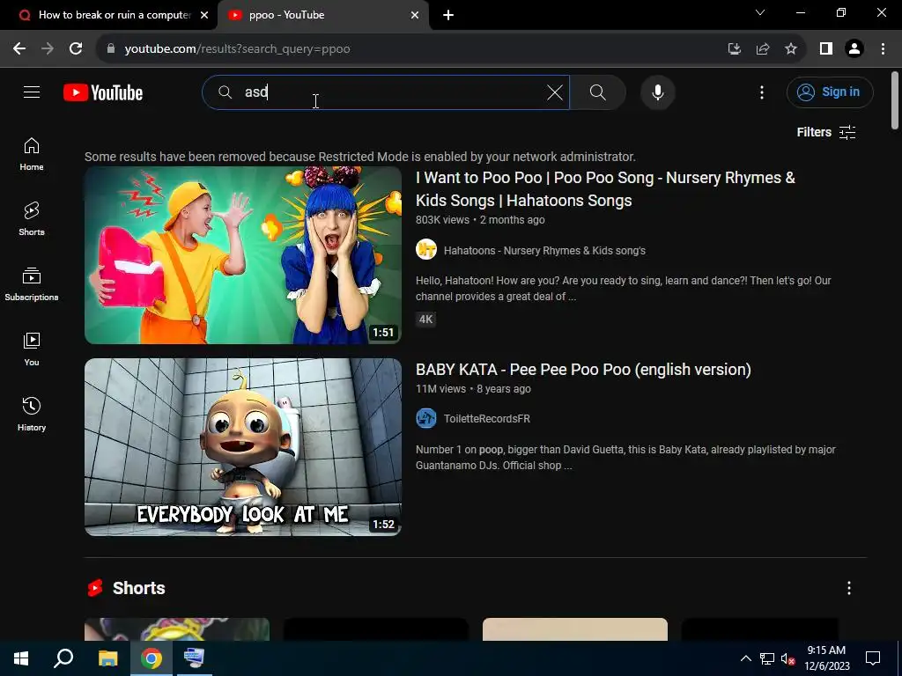Select the ppoo - YouTube tab
This screenshot has width=902, height=676.
point(322,15)
